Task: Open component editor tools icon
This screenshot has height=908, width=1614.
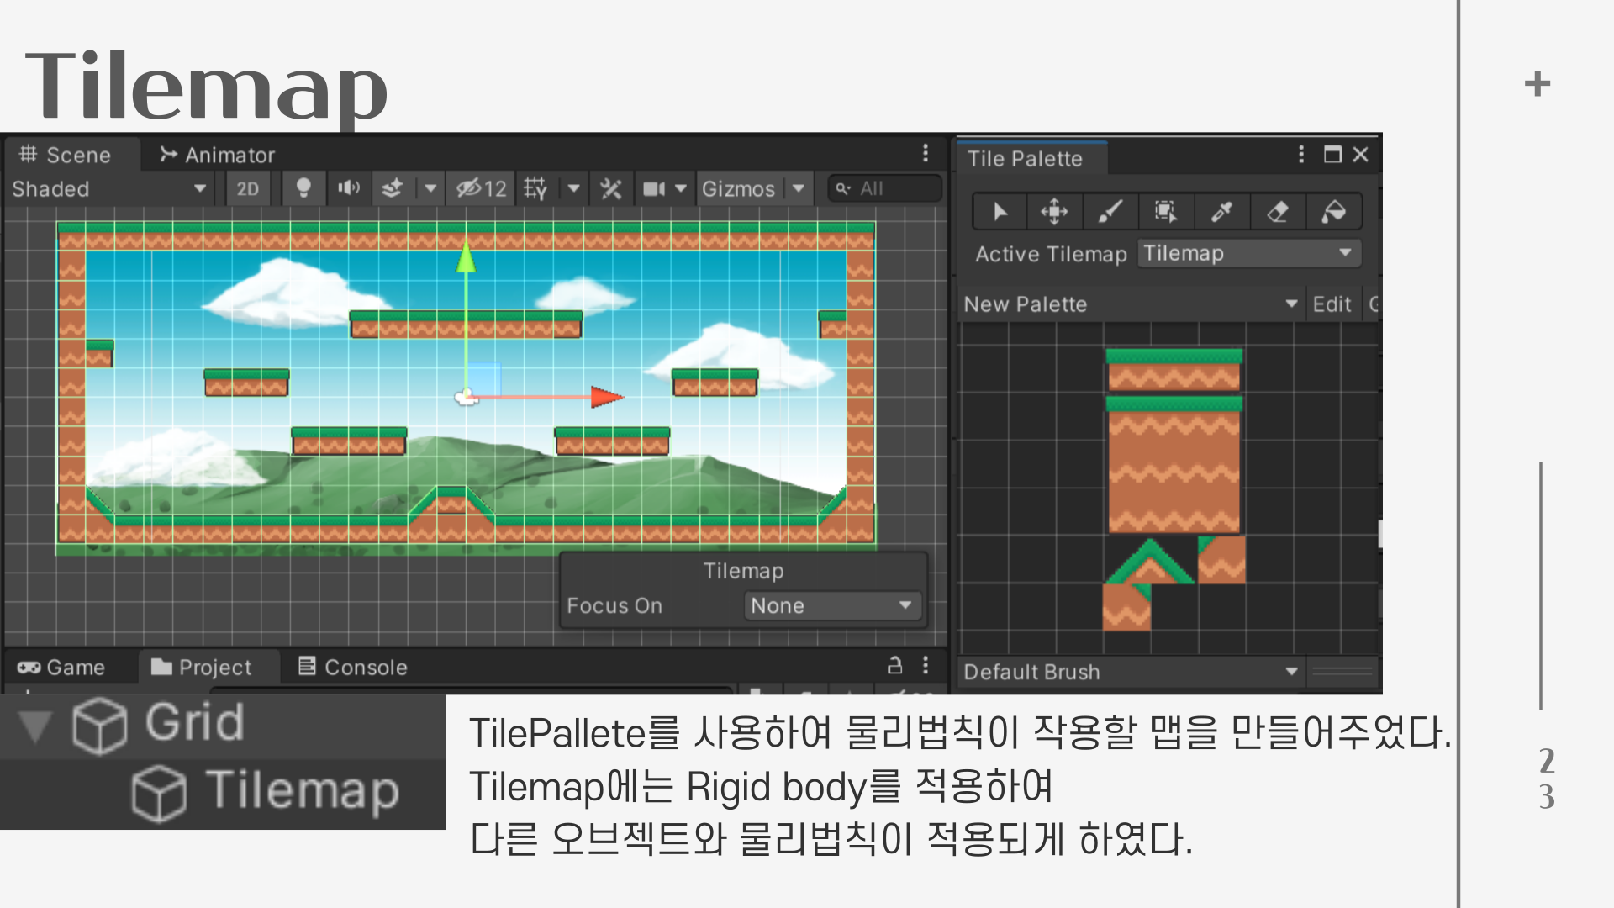Action: click(610, 188)
